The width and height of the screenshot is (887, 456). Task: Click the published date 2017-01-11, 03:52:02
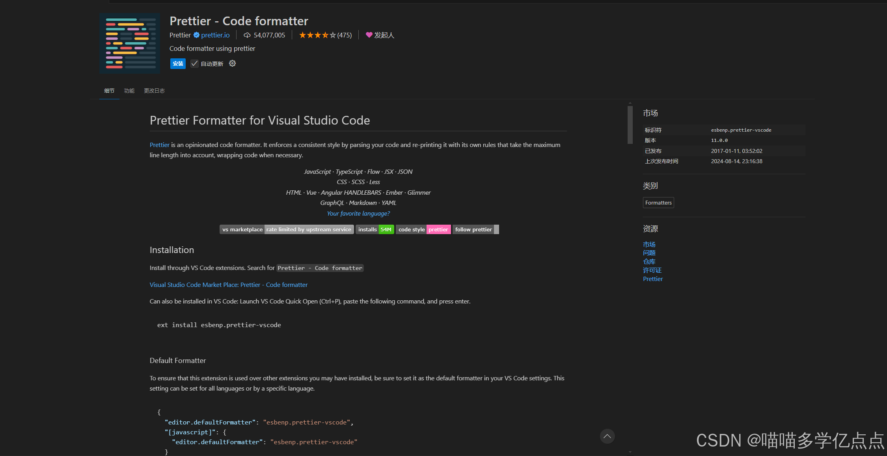point(737,151)
